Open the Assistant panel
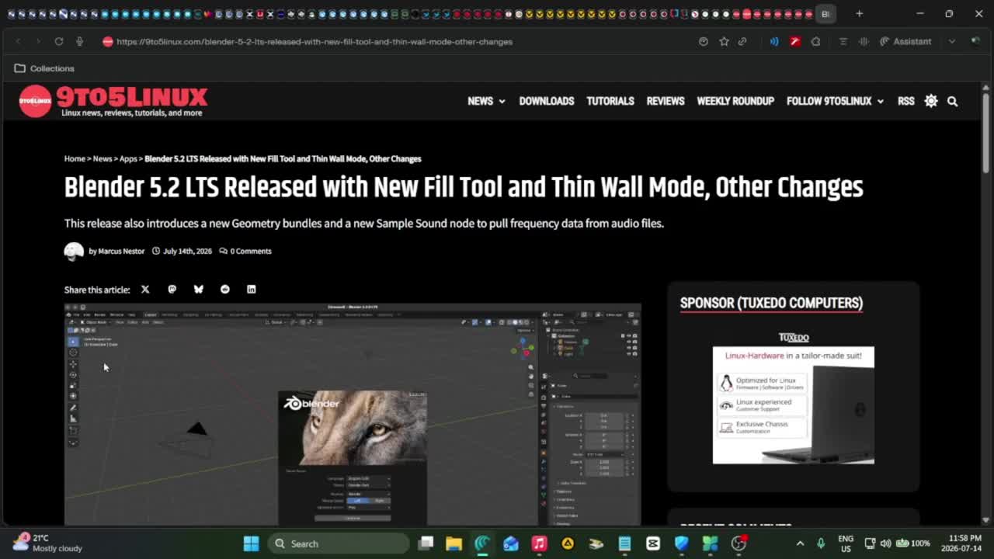 tap(905, 41)
